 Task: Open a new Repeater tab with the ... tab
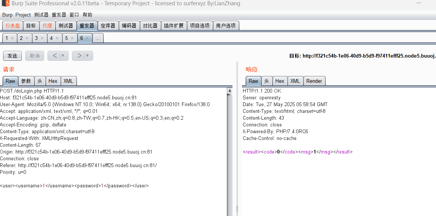click(98, 38)
